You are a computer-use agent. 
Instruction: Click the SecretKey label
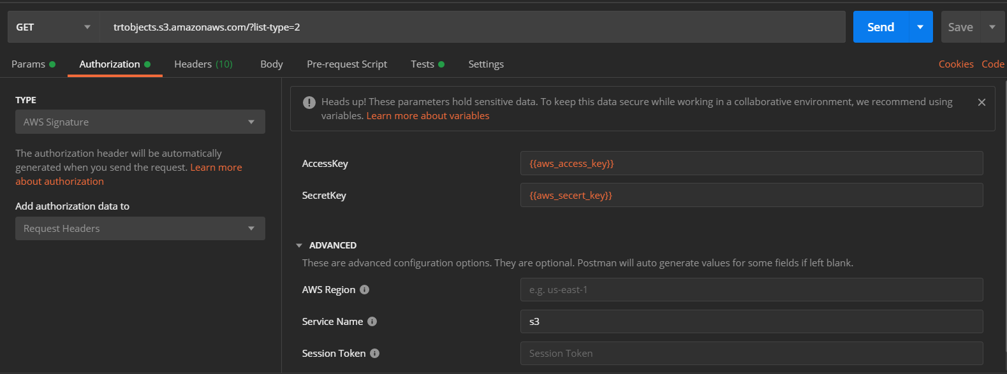click(324, 195)
